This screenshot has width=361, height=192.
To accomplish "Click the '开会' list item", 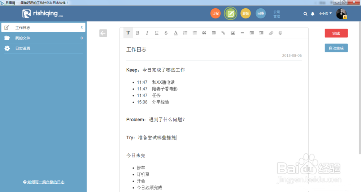I will point(141,181).
